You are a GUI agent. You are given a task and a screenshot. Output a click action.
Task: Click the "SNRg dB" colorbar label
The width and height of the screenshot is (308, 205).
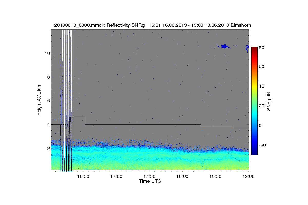(269, 101)
